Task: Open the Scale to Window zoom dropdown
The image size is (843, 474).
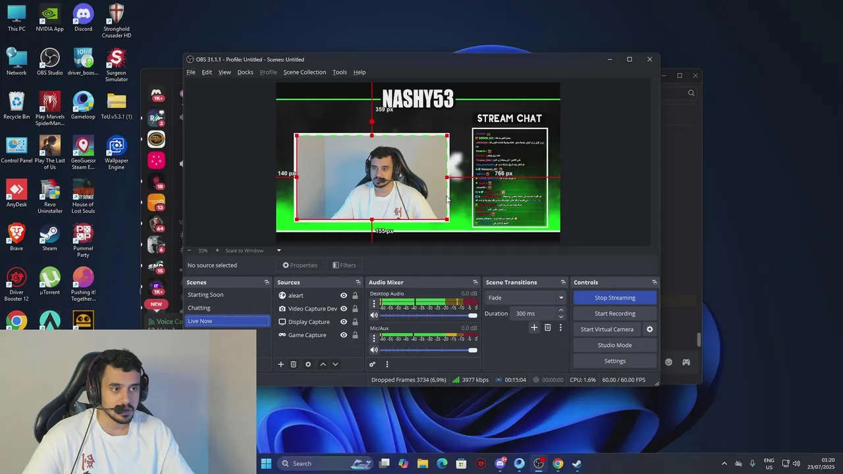Action: point(253,250)
